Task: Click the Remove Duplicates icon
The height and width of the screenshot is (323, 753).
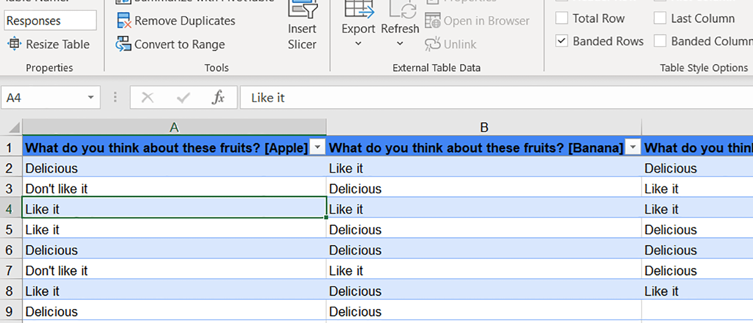Action: click(x=124, y=21)
